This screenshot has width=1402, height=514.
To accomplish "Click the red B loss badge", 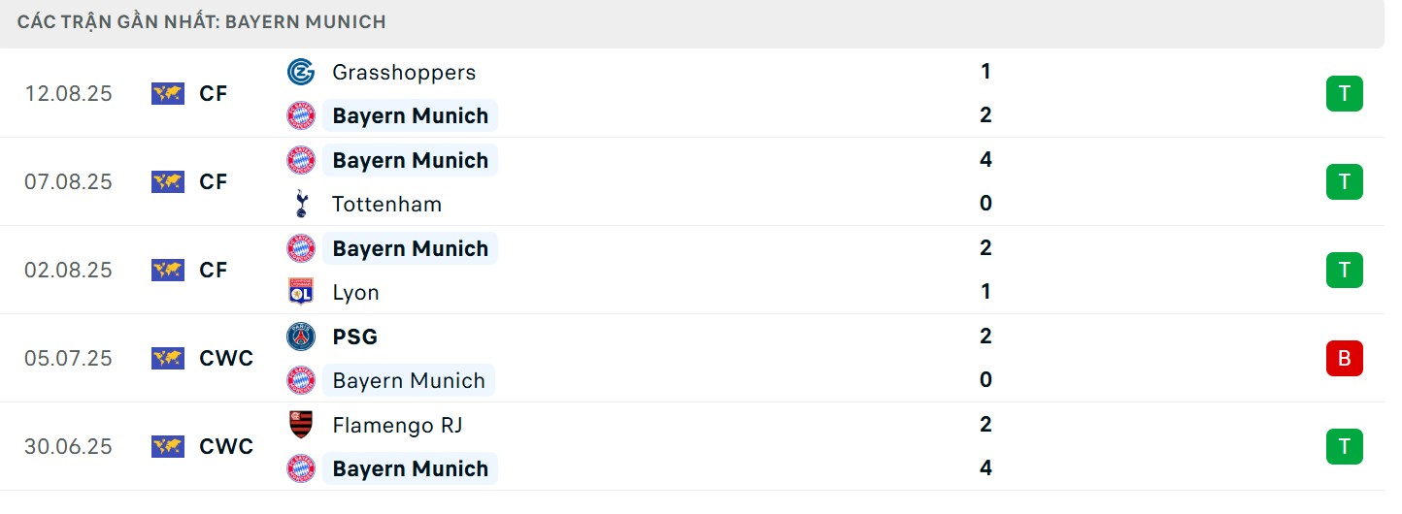I will [1344, 359].
